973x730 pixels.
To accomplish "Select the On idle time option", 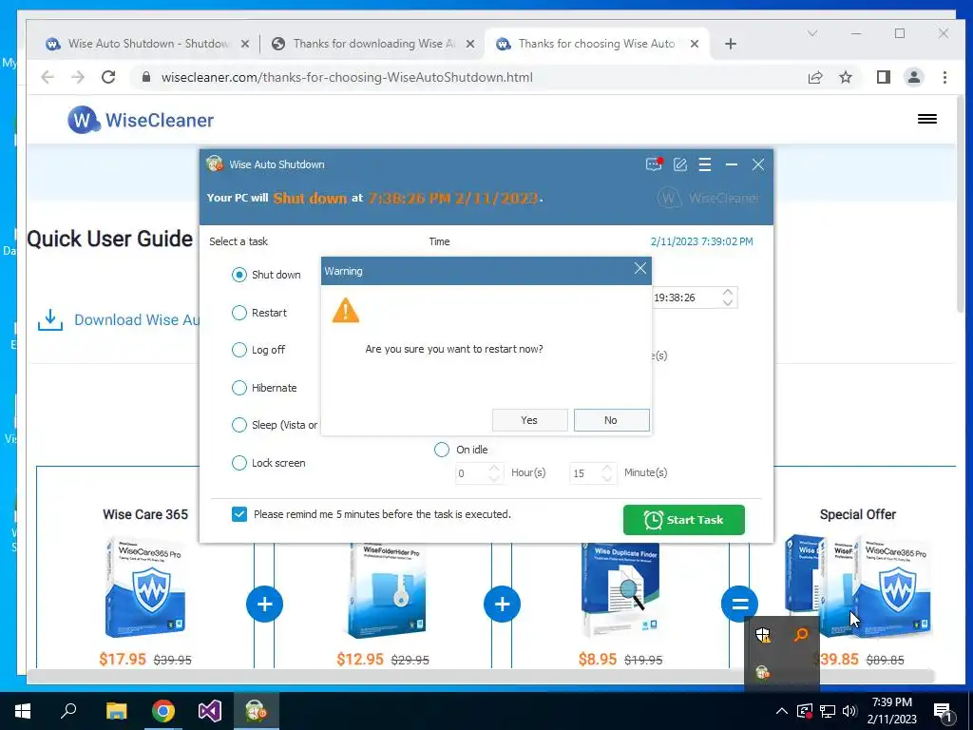I will tap(441, 450).
